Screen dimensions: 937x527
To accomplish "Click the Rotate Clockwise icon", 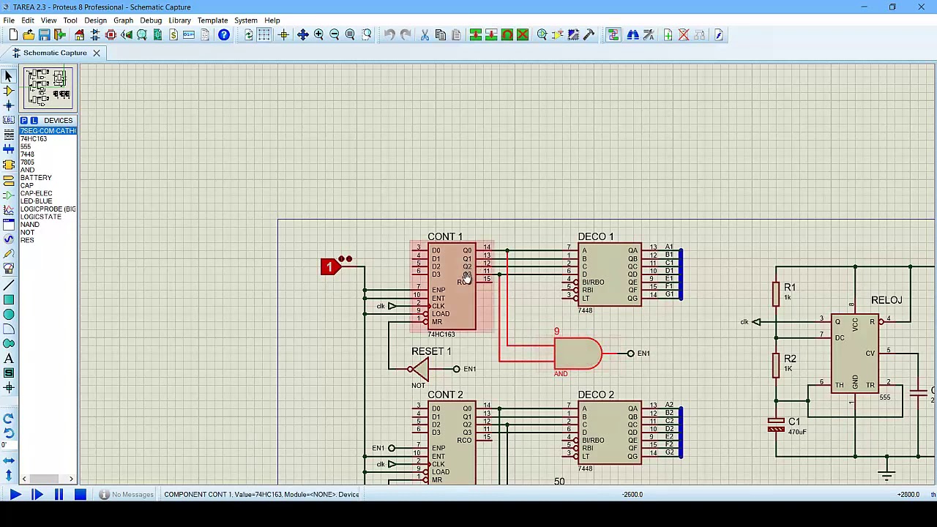I will (x=9, y=418).
